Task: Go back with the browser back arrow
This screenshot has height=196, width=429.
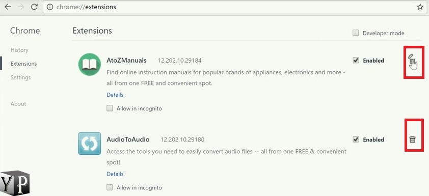Action: pos(8,7)
